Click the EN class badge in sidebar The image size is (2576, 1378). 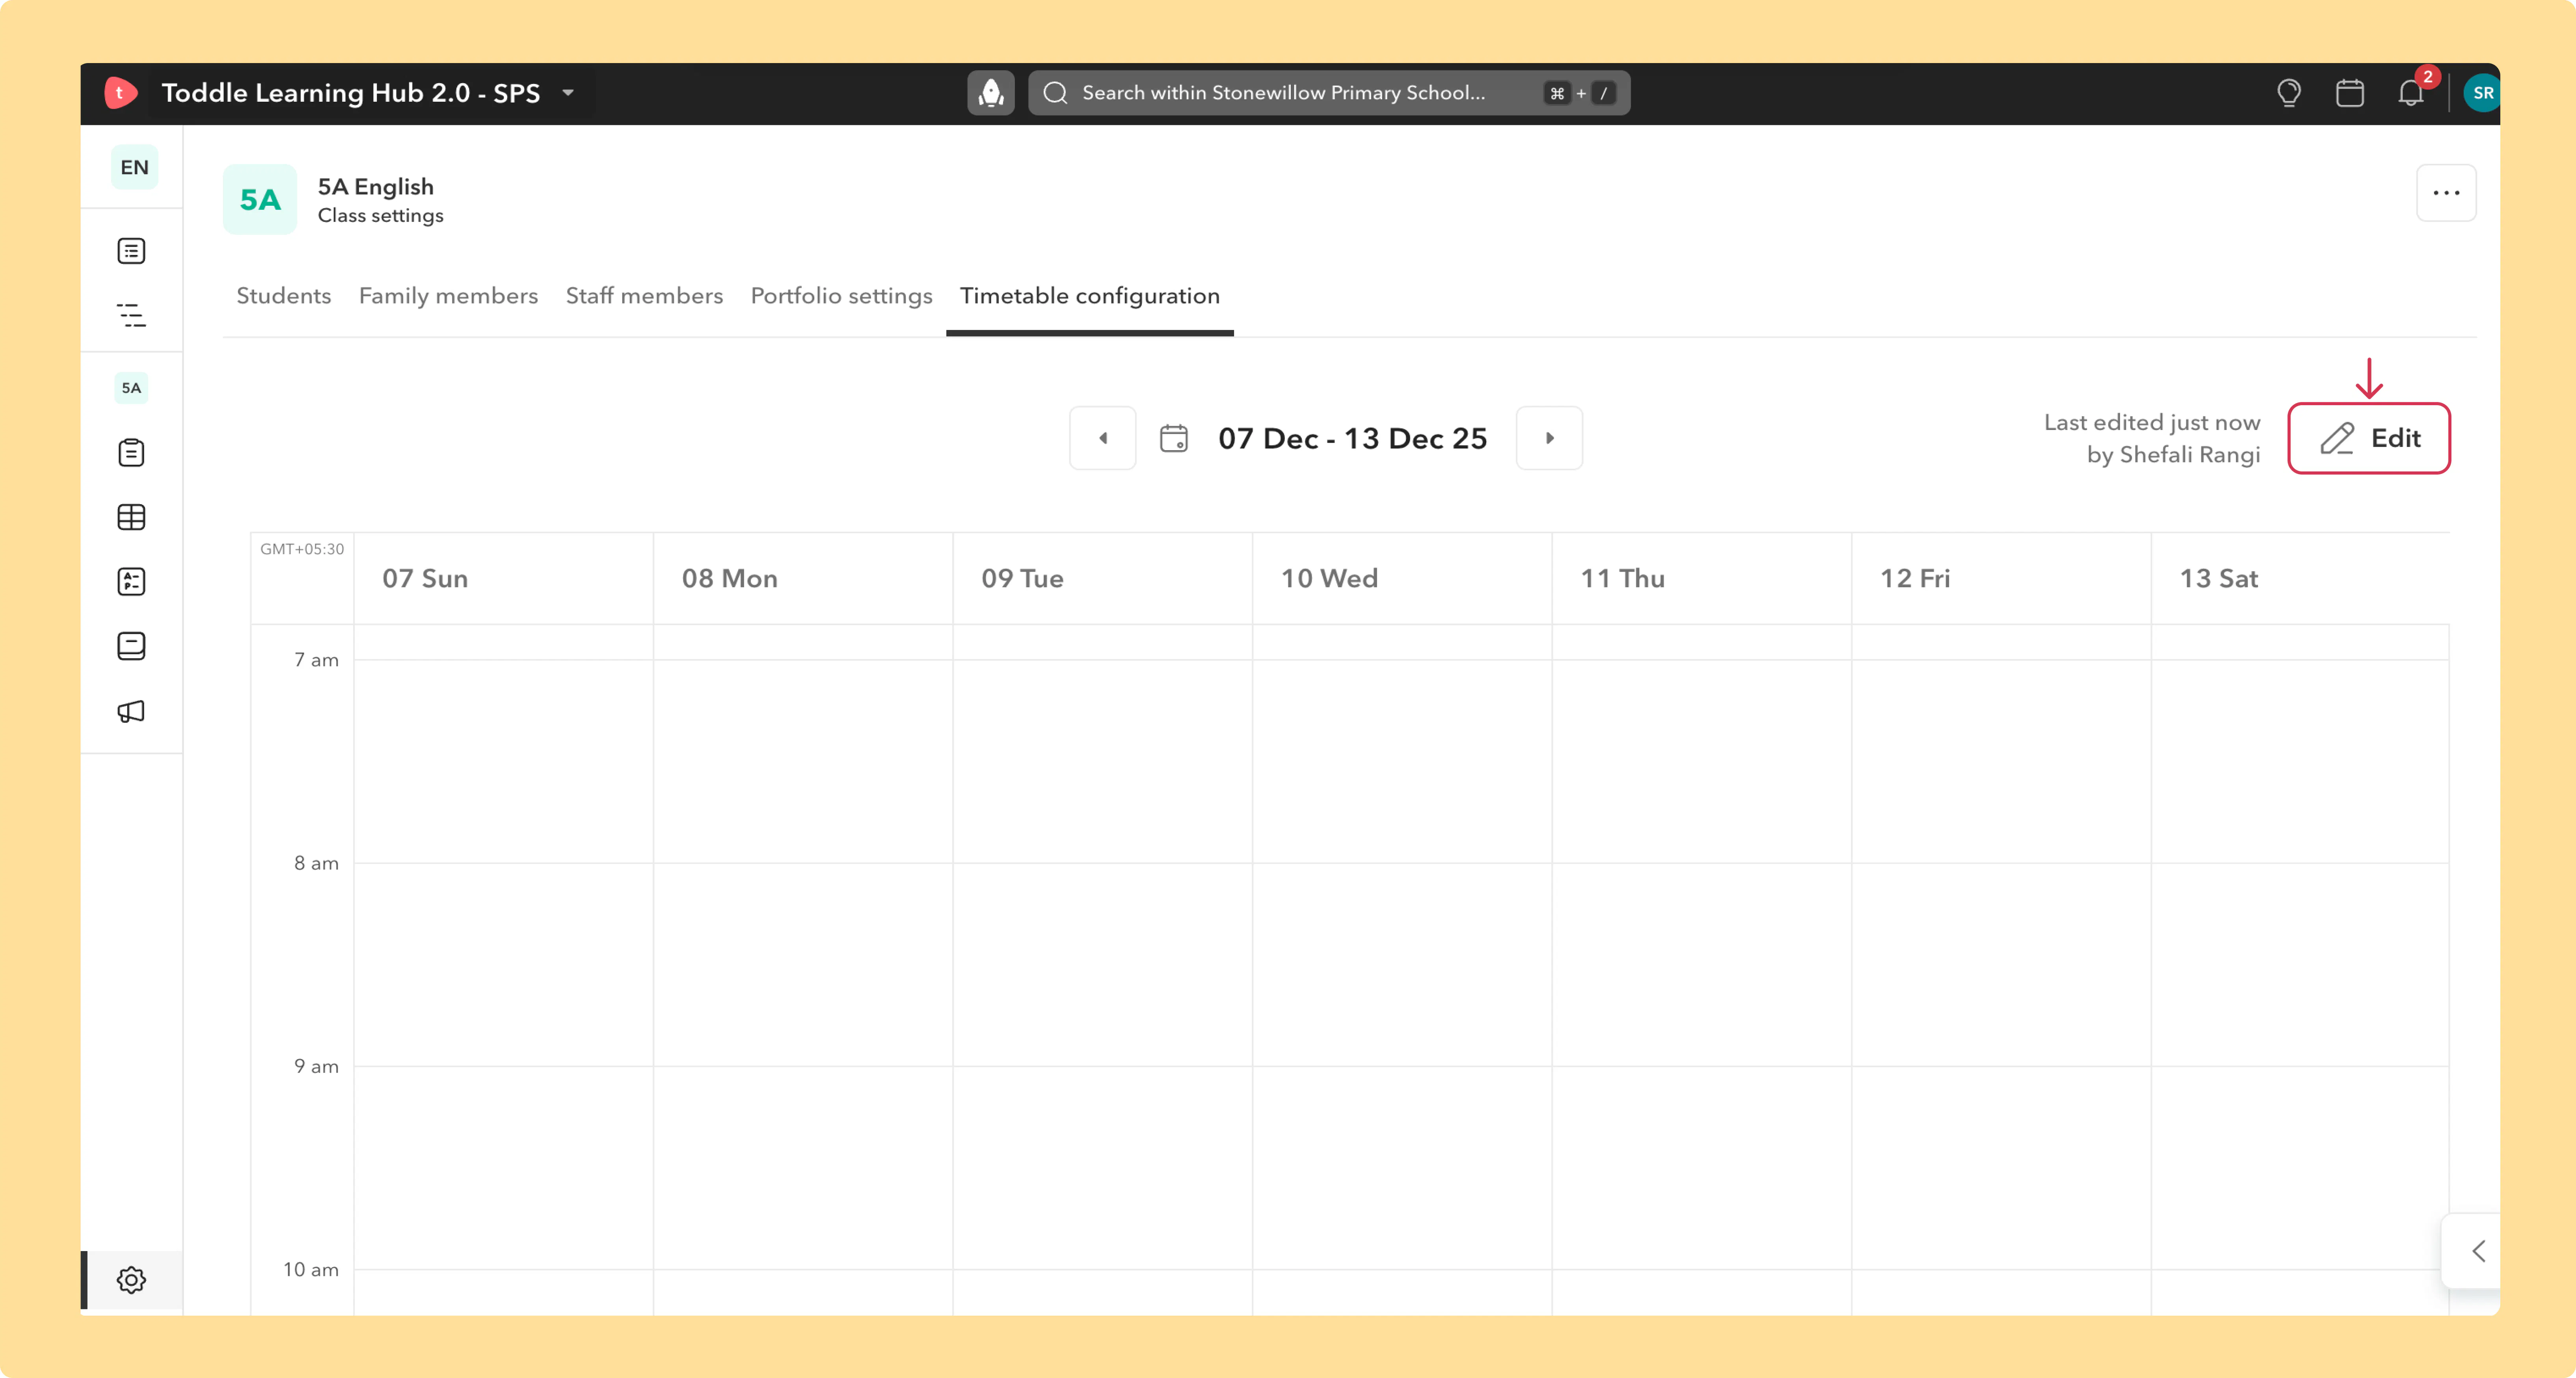point(134,167)
